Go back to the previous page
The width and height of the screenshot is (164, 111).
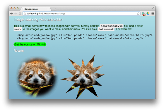(11, 13)
